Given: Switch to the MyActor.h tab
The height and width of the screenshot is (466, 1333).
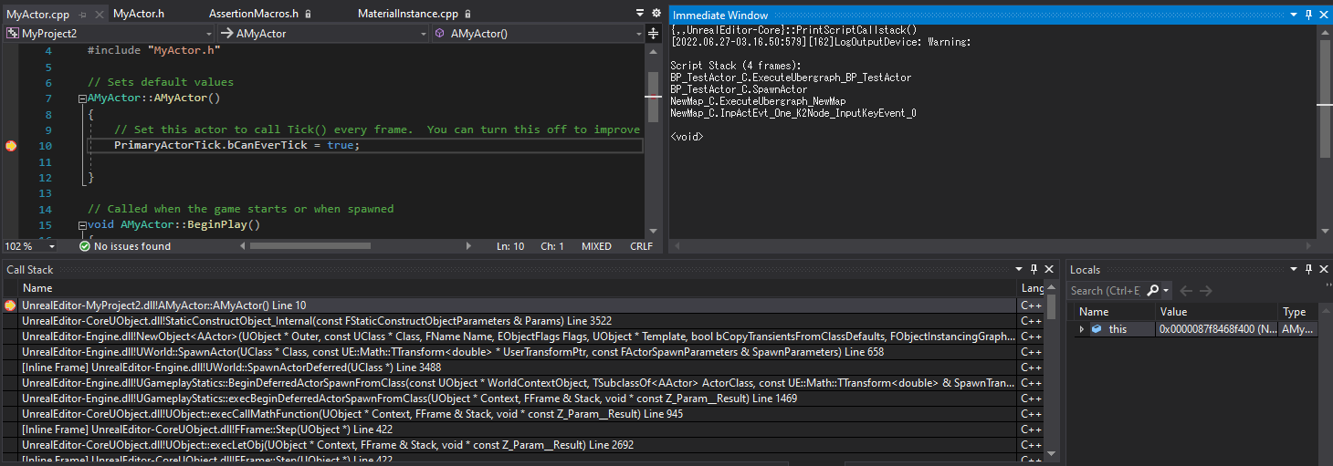Looking at the screenshot, I should (139, 14).
